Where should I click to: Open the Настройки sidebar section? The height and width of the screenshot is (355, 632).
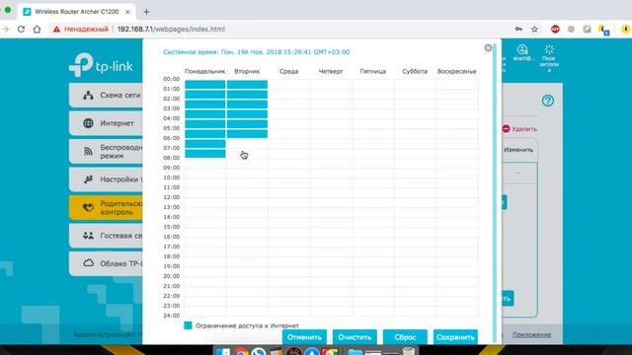pyautogui.click(x=106, y=179)
